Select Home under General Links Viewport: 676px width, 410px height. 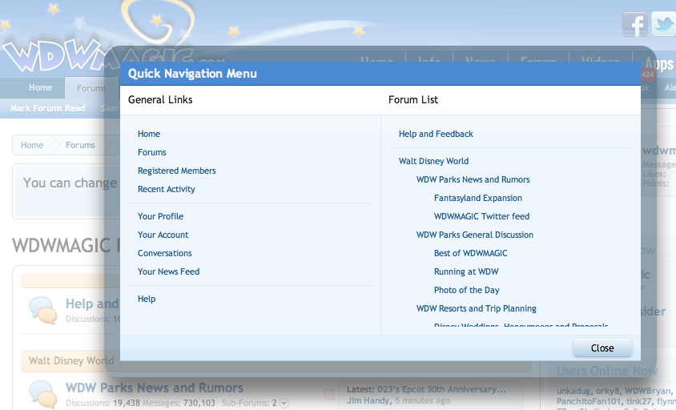coord(149,134)
